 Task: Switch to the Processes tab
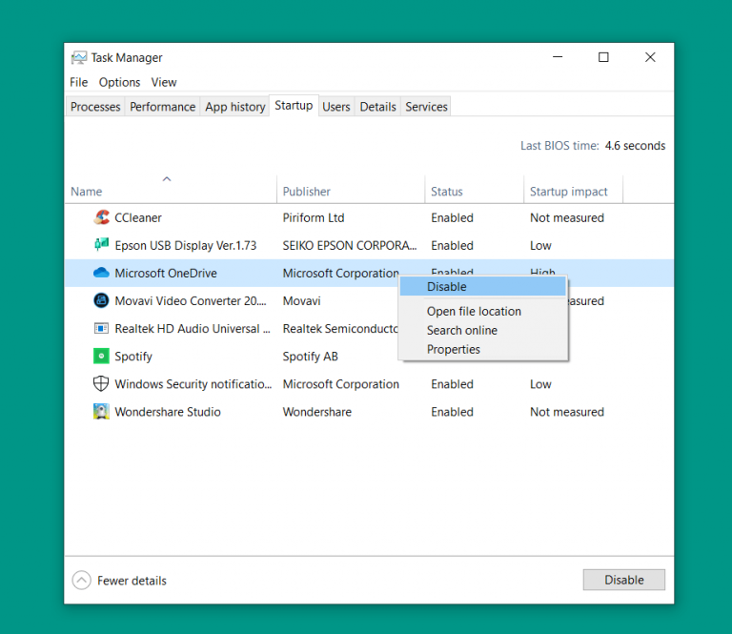(x=95, y=107)
